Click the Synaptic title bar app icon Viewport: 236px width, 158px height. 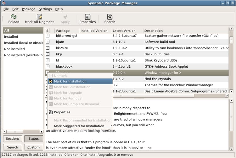tap(3, 3)
